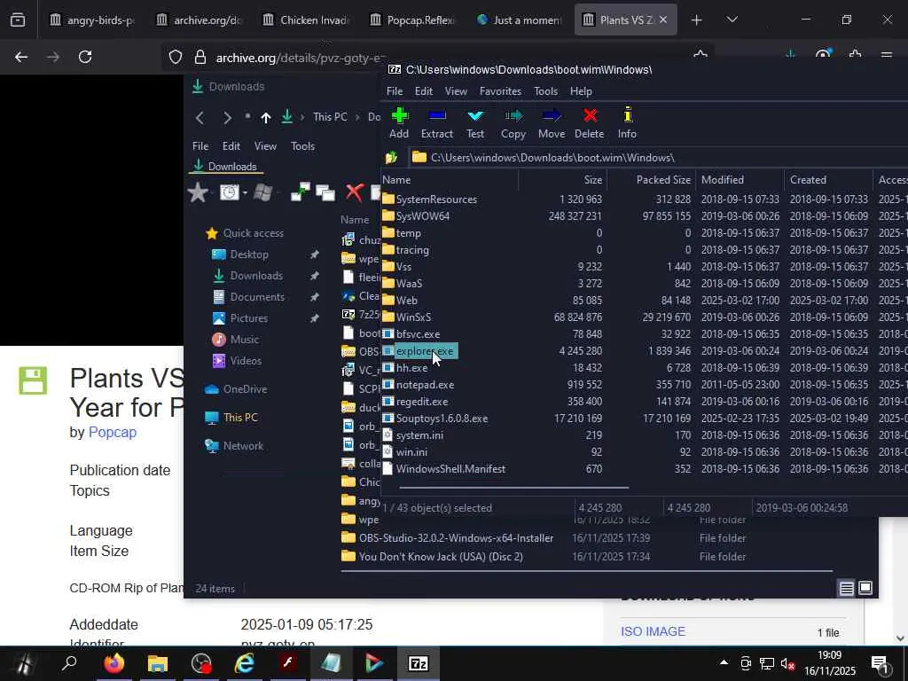Open the Flash icon on the taskbar
The width and height of the screenshot is (908, 681).
click(x=288, y=662)
